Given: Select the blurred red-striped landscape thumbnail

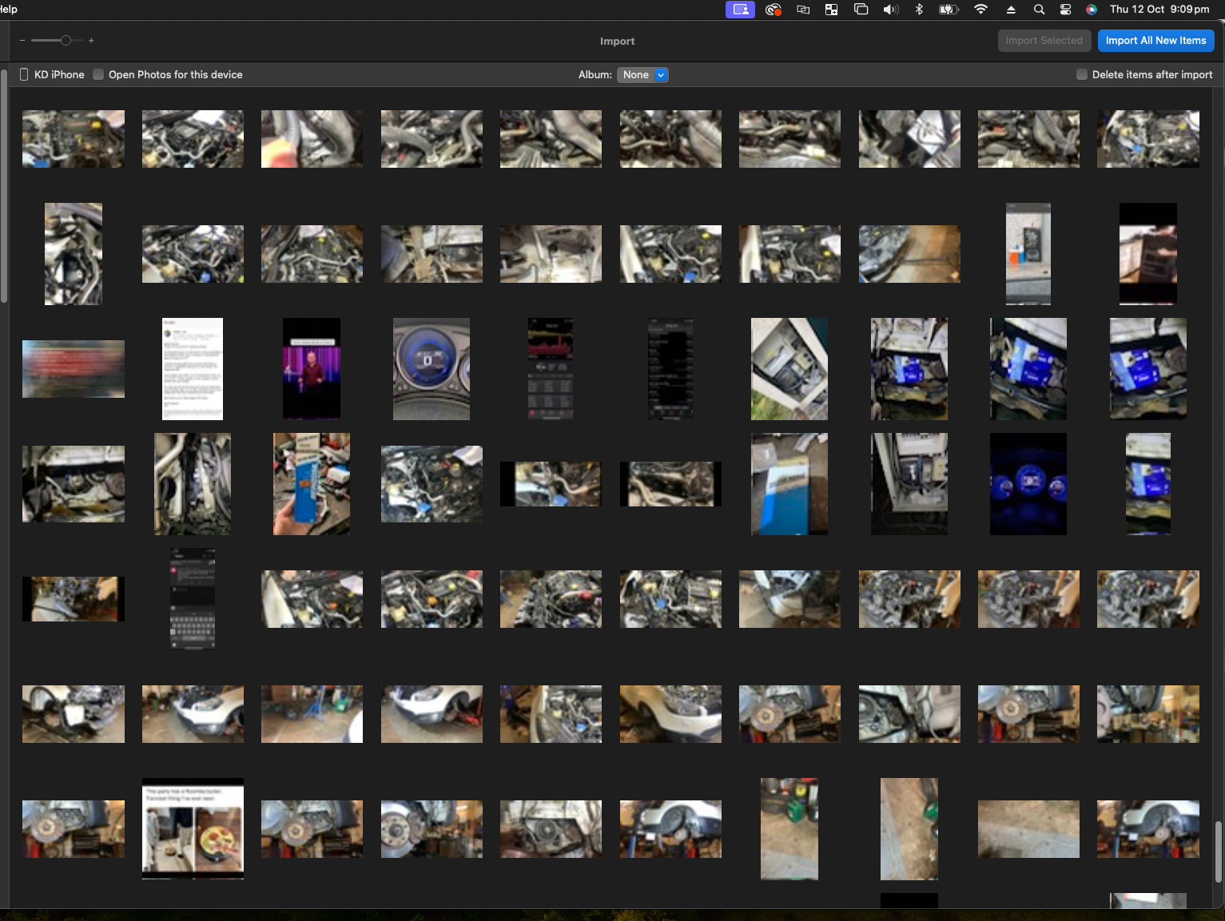Looking at the screenshot, I should [x=74, y=369].
